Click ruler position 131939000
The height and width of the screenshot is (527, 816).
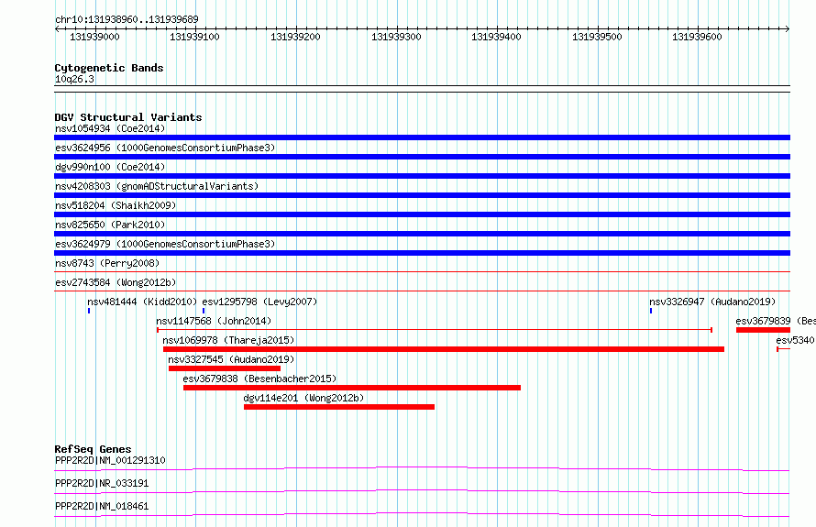pyautogui.click(x=94, y=37)
